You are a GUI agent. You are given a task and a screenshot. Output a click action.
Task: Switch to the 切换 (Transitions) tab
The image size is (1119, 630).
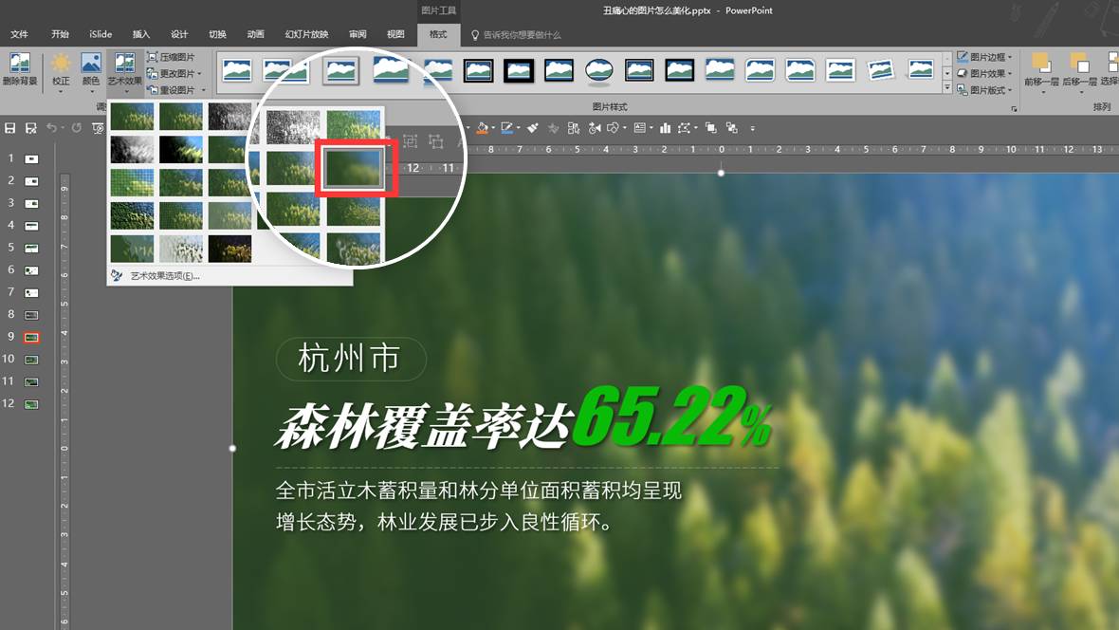[218, 34]
